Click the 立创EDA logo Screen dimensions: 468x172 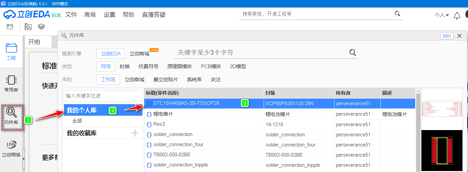32,15
